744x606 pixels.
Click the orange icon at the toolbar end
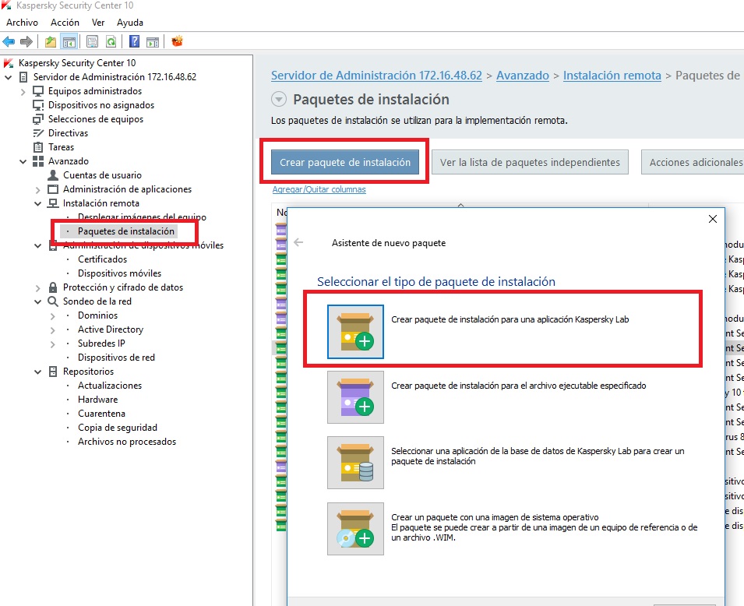click(177, 41)
